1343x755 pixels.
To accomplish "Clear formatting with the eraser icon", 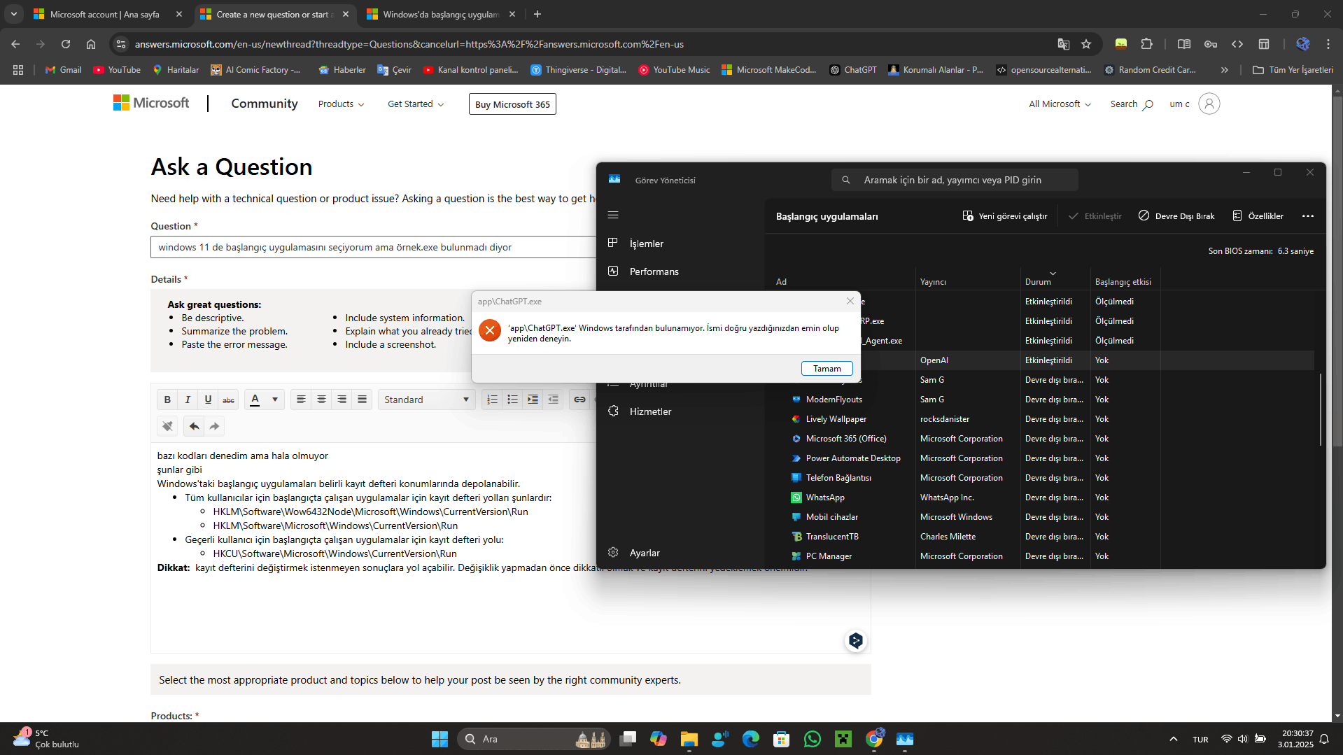I will click(x=167, y=426).
